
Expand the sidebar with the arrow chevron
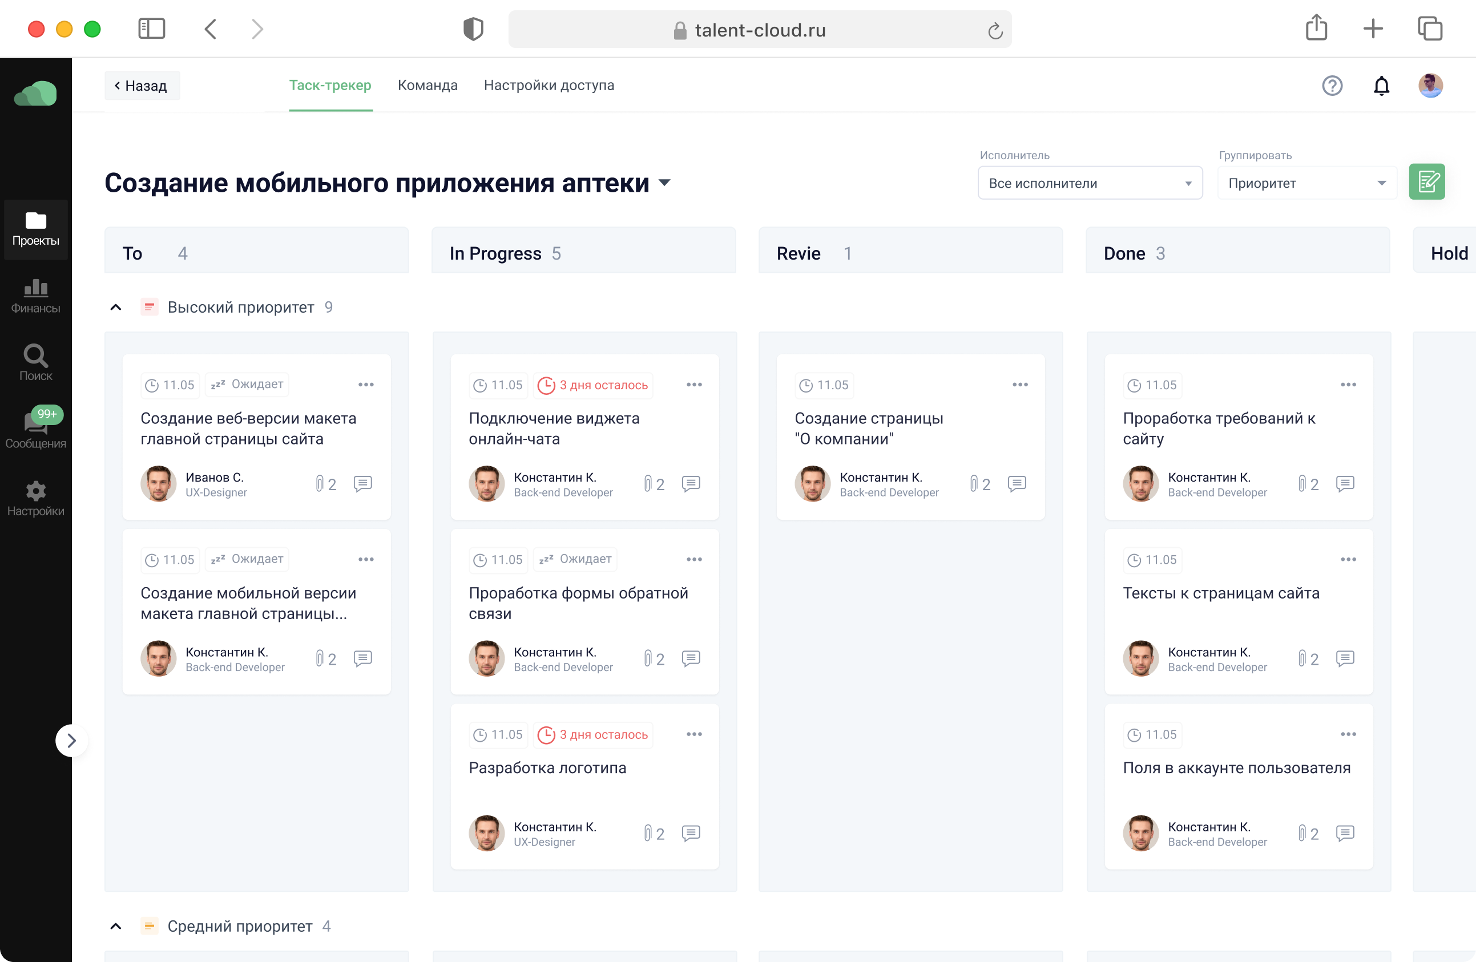pos(71,740)
